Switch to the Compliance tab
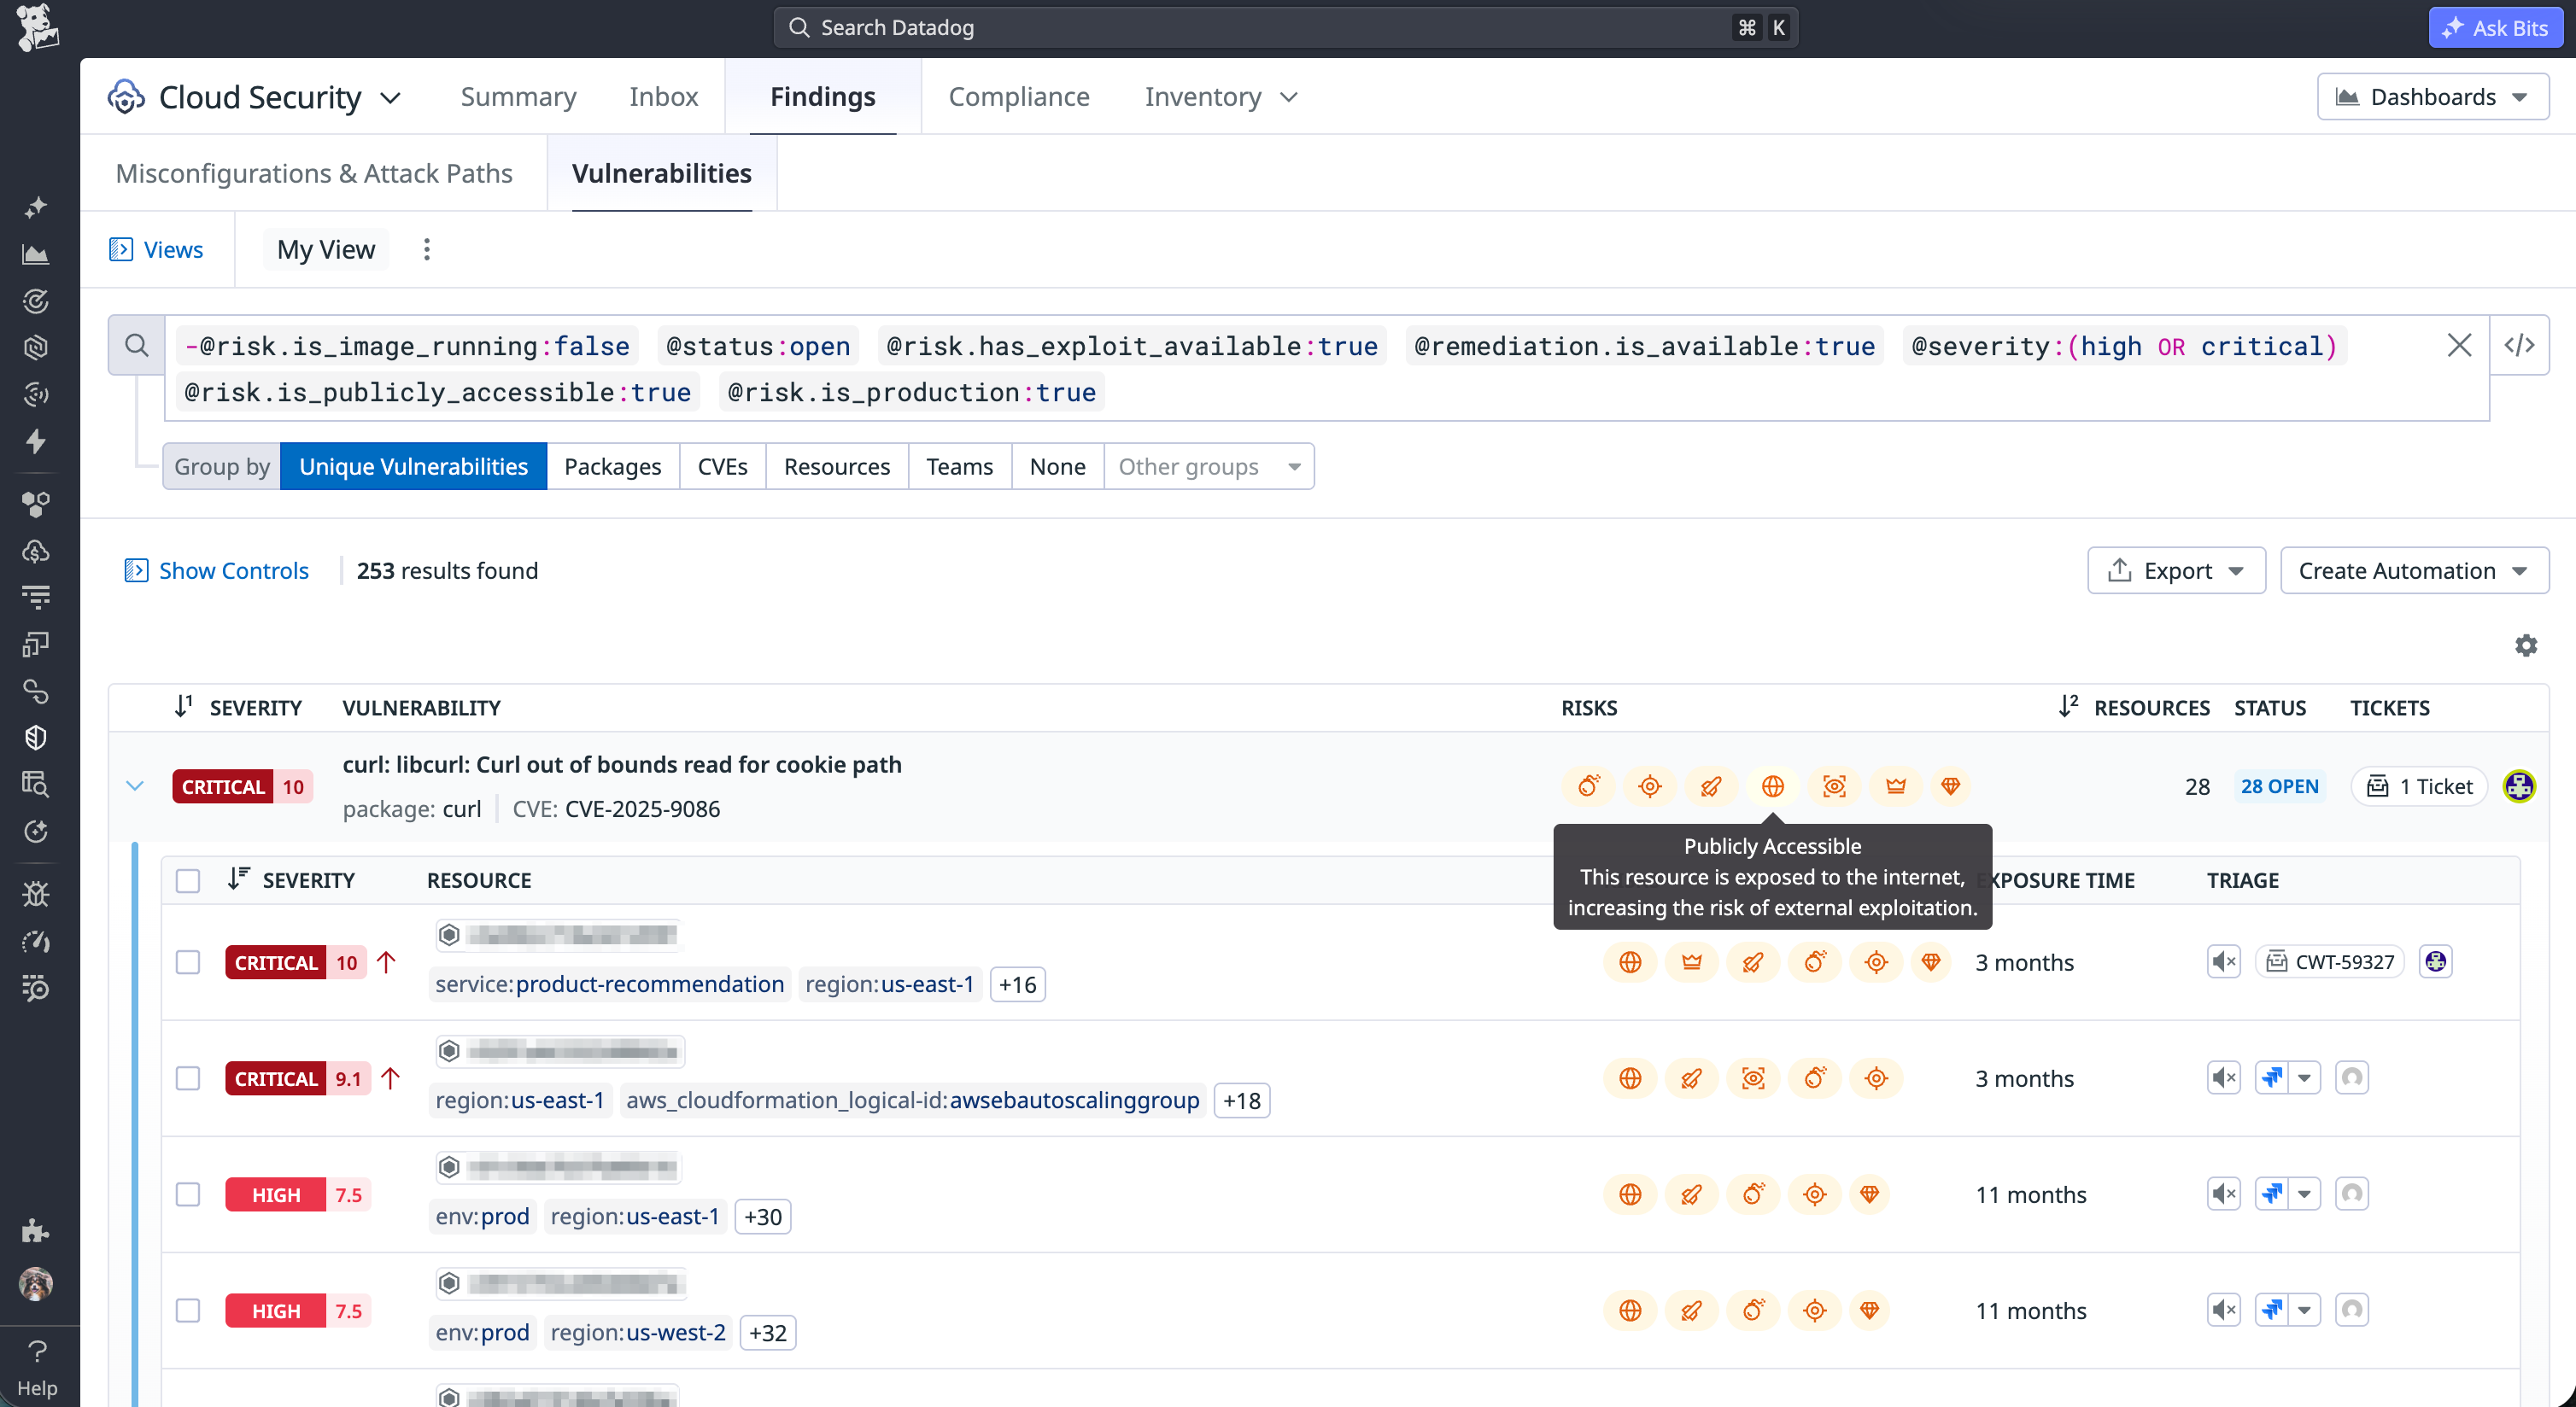Screen dimensions: 2576x1407 pyautogui.click(x=1019, y=97)
